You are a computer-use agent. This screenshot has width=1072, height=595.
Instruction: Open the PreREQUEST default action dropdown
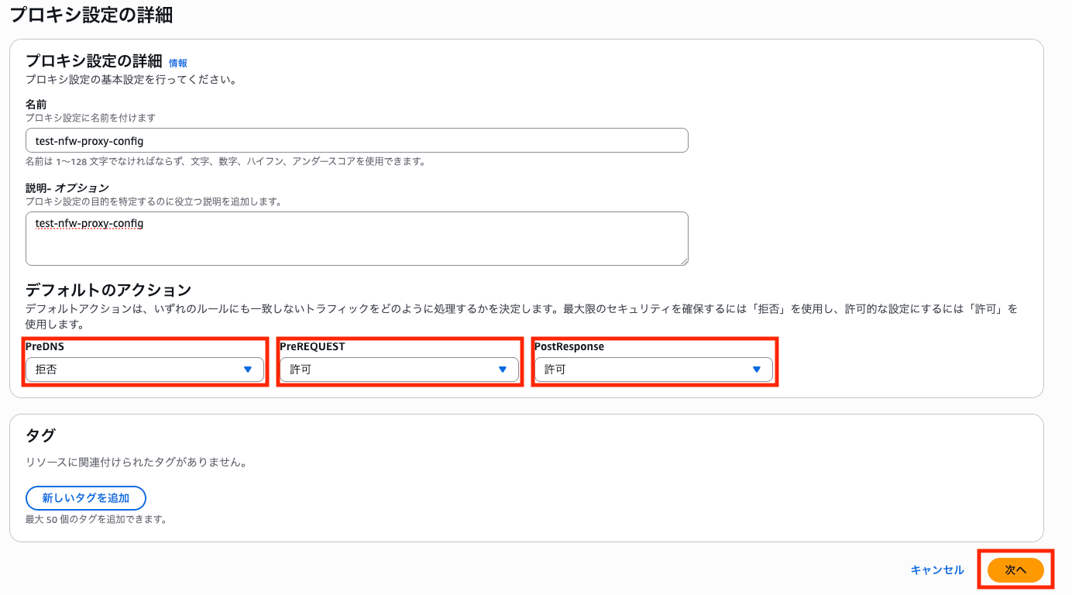click(x=399, y=370)
